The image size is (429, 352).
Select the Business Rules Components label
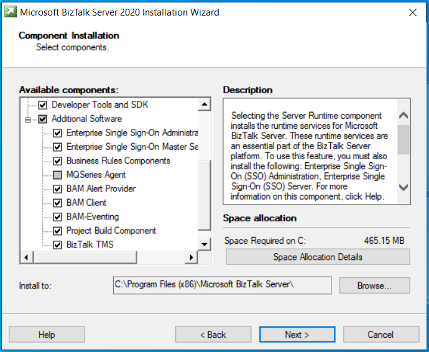tap(119, 160)
